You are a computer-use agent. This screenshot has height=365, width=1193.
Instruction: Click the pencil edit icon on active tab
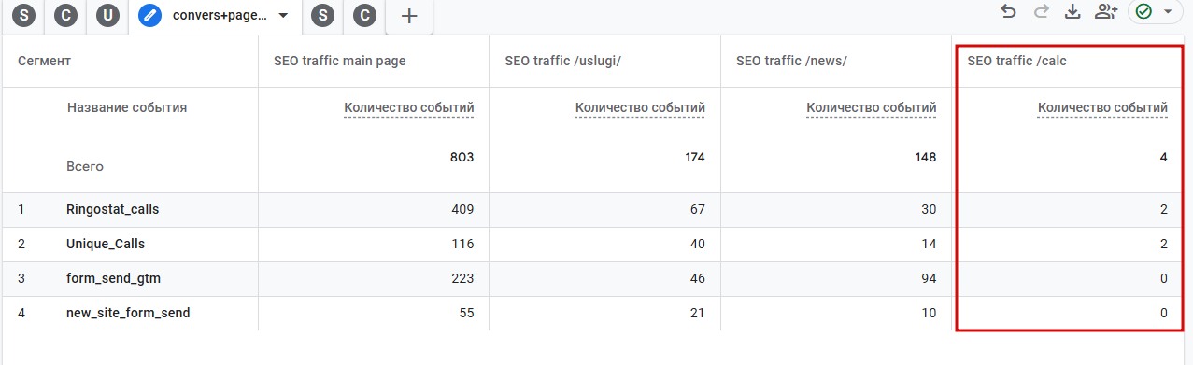(x=149, y=15)
